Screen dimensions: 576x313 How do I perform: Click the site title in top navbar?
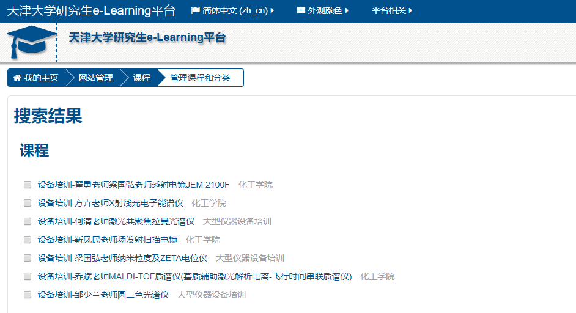click(90, 11)
